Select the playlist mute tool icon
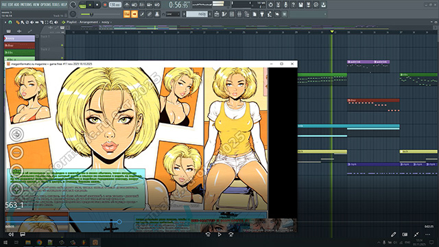The width and height of the screenshot is (439, 247). tap(32, 22)
